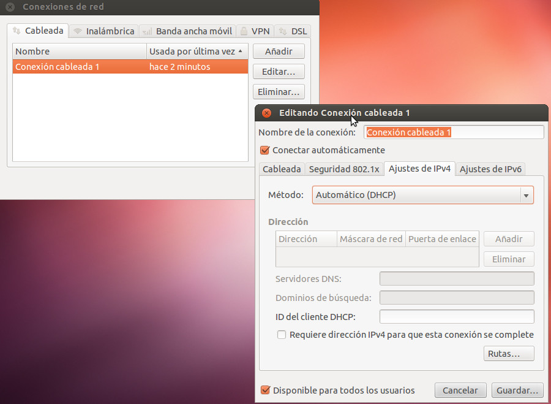The width and height of the screenshot is (551, 404).
Task: Open the Método dropdown
Action: click(422, 195)
